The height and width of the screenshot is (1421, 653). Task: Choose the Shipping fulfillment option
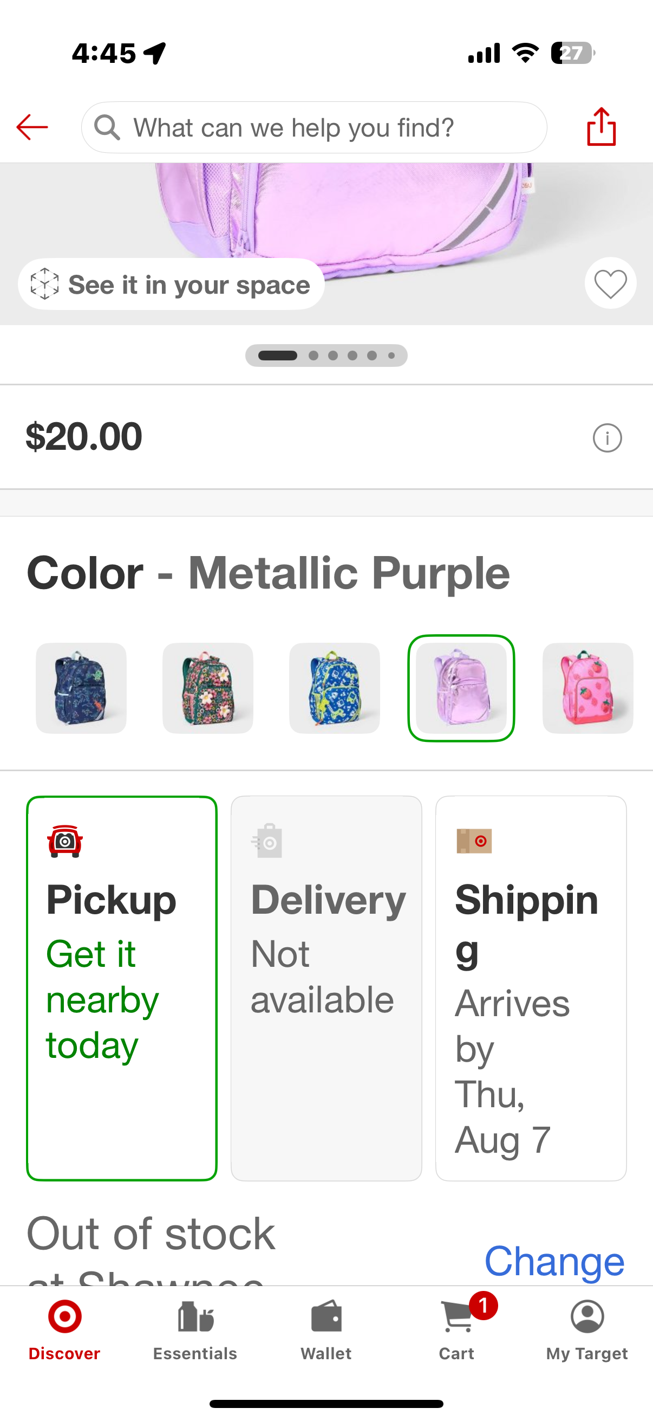[531, 987]
